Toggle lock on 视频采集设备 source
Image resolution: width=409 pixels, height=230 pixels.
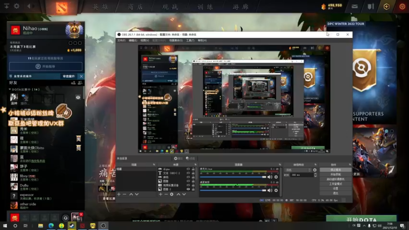coord(193,185)
